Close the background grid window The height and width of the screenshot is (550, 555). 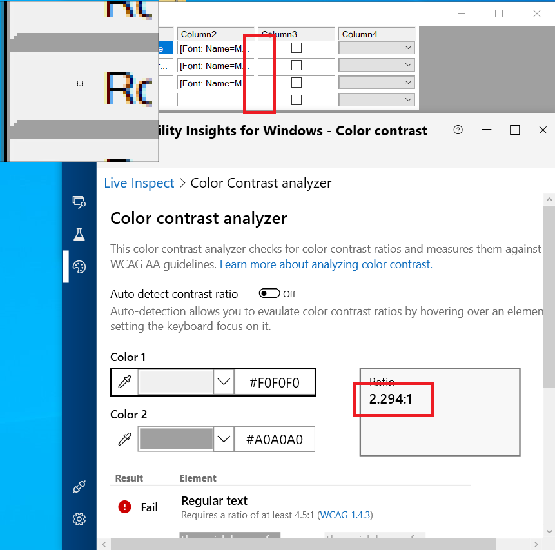point(536,14)
